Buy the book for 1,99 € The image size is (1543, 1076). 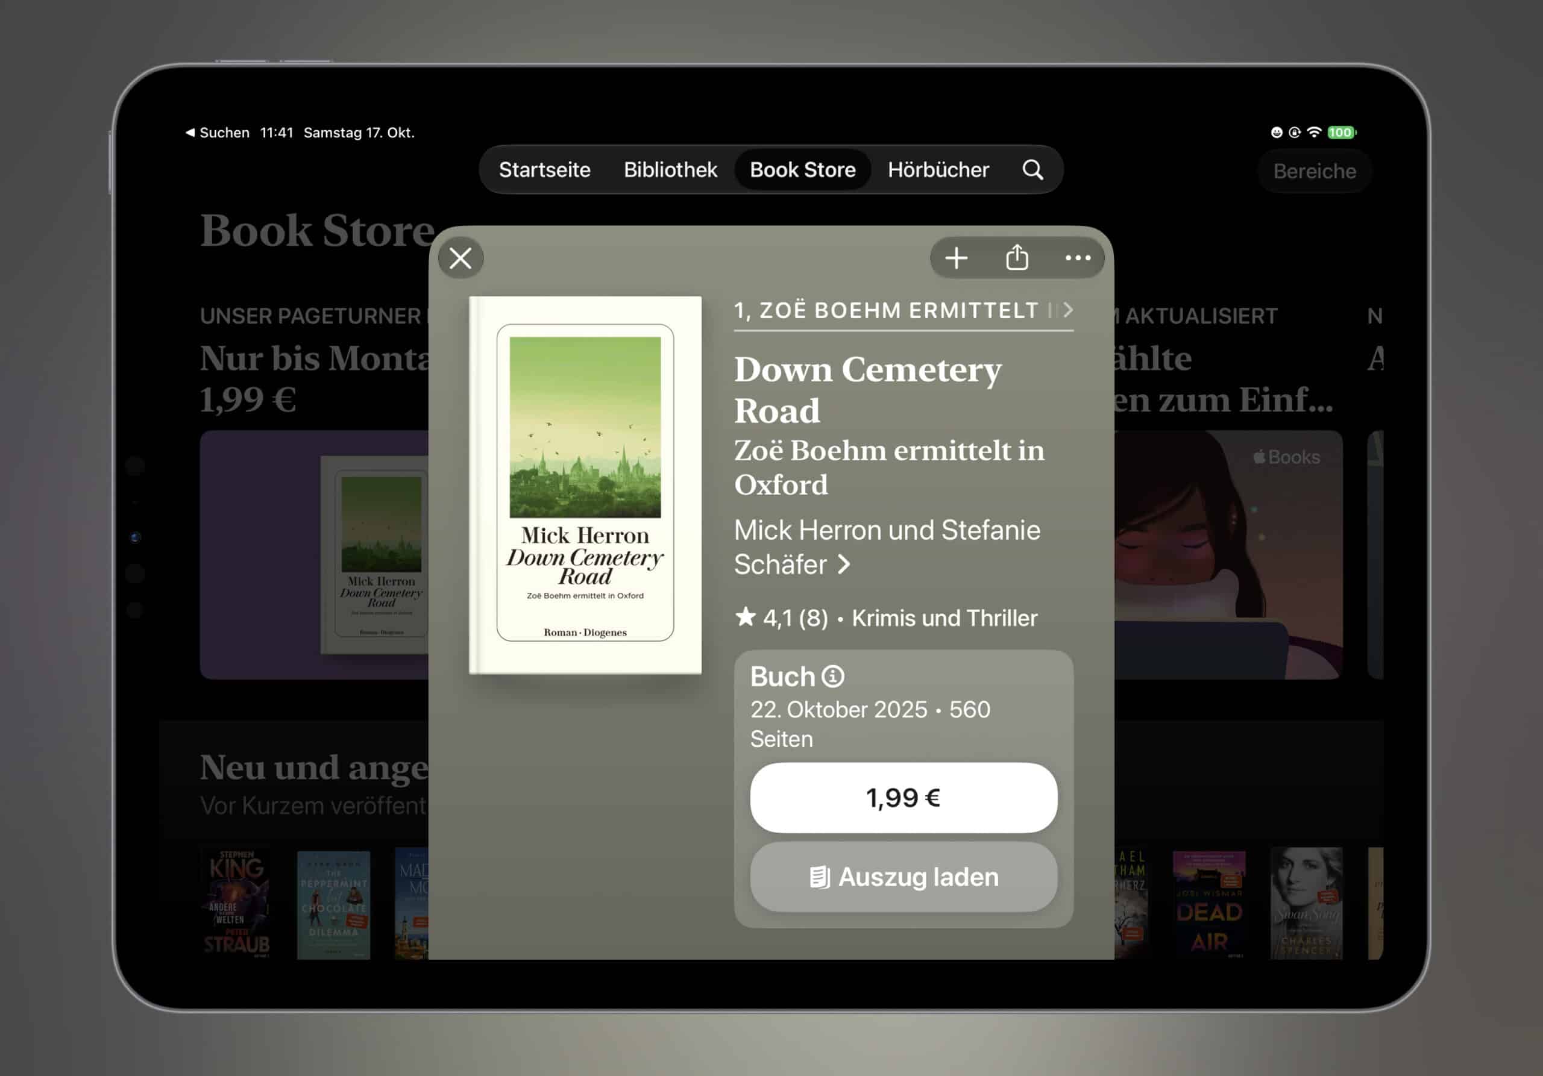[x=903, y=797]
